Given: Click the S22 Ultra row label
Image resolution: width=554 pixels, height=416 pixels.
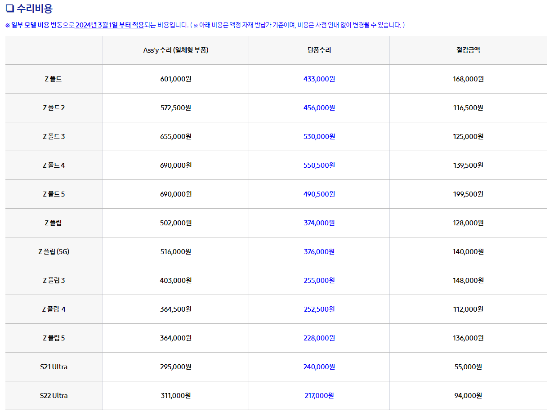Looking at the screenshot, I should [x=54, y=396].
